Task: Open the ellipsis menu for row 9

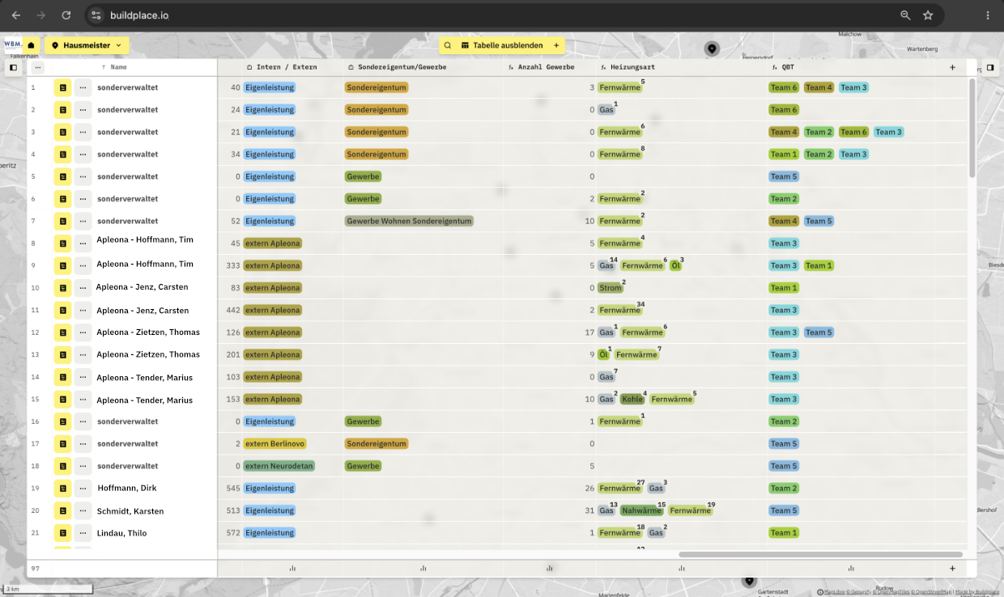Action: pos(83,265)
